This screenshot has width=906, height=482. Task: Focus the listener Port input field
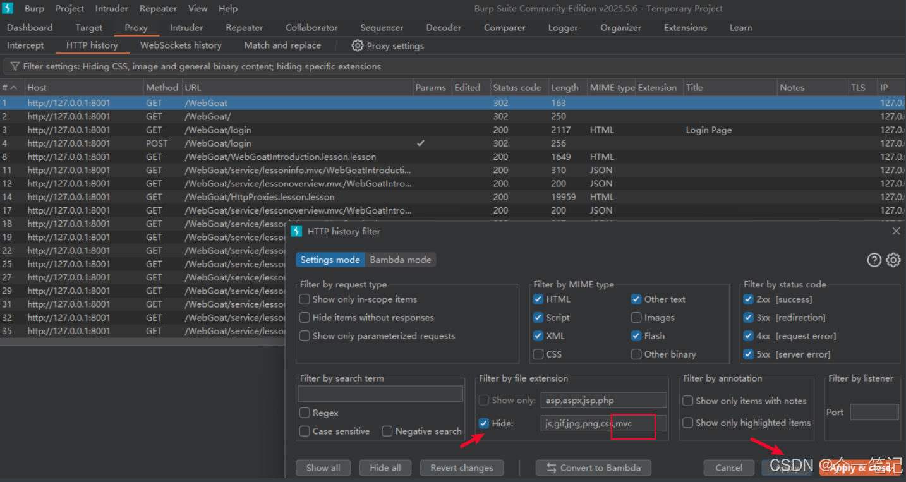pyautogui.click(x=874, y=413)
